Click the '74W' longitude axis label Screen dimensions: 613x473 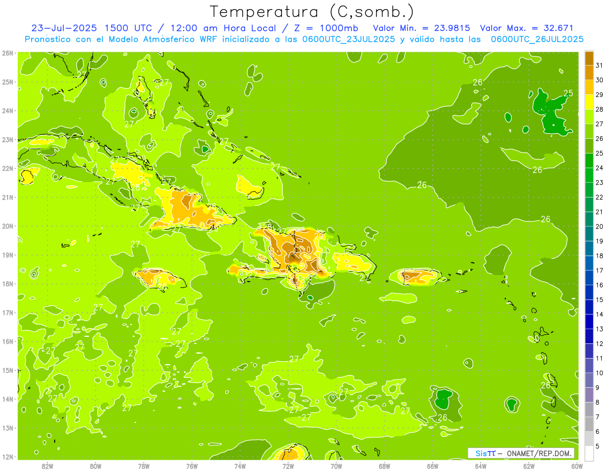coord(240,466)
